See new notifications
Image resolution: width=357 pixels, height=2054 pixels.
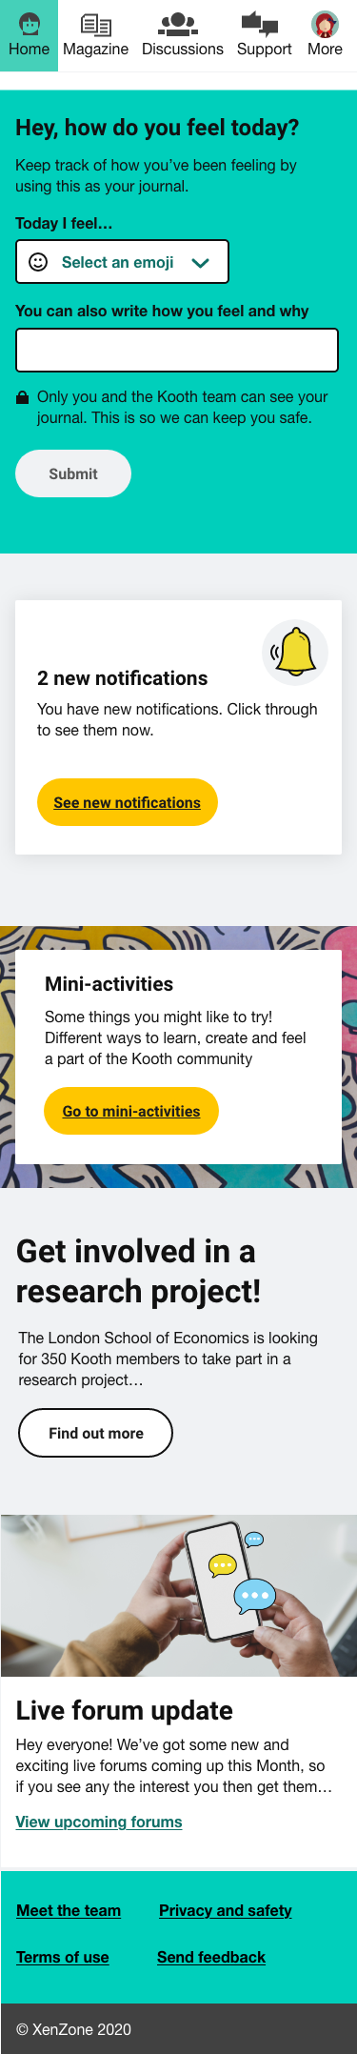tap(128, 802)
